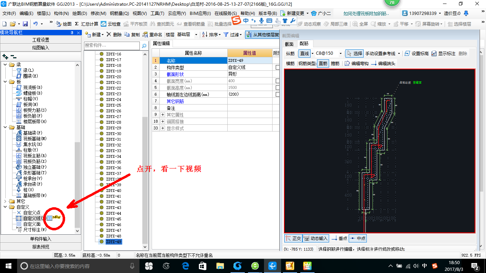This screenshot has width=486, height=273.
Task: Run 汇总计算 summary calculation
Action: coord(86,24)
